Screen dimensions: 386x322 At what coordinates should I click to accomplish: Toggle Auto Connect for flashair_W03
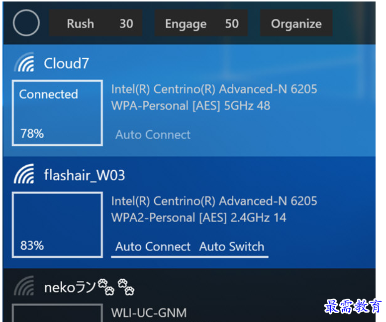(x=153, y=246)
